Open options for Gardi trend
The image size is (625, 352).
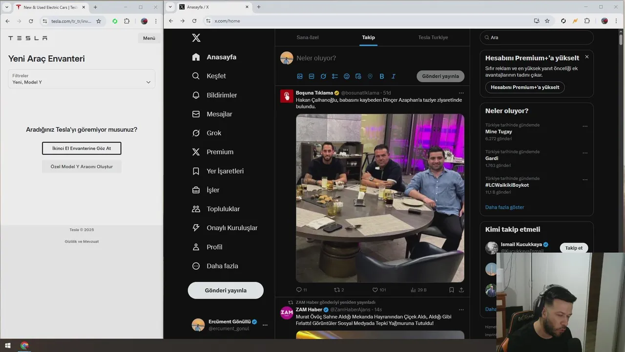585,153
